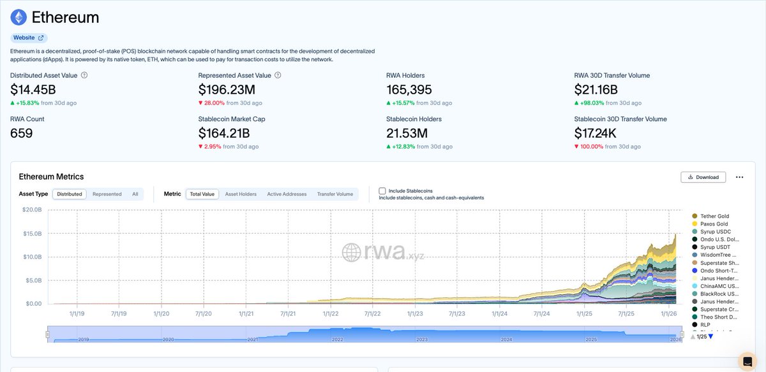Image resolution: width=766 pixels, height=372 pixels.
Task: Show info for Represented Asset Value
Action: coord(277,75)
